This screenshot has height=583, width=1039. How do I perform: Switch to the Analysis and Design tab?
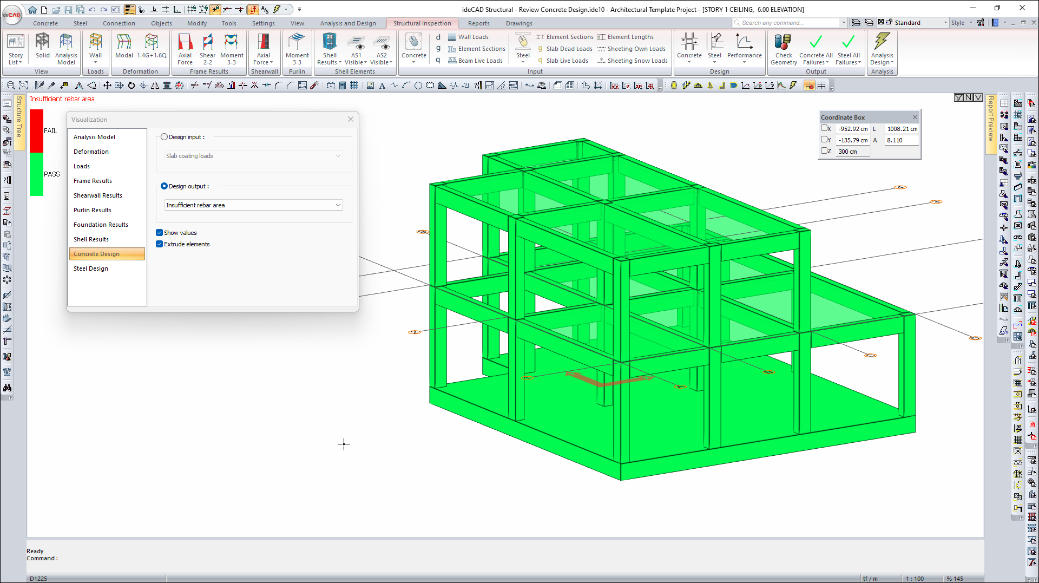[348, 23]
